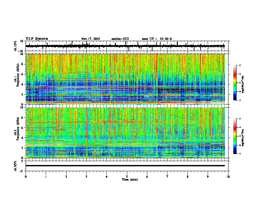Click the 'ch.3(V)' axis label
The image size is (257, 198).
coord(16,166)
